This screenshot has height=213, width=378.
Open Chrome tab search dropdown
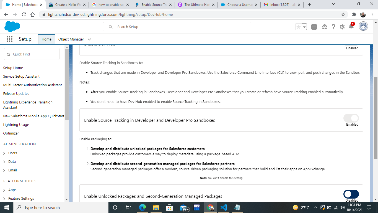pos(333,4)
